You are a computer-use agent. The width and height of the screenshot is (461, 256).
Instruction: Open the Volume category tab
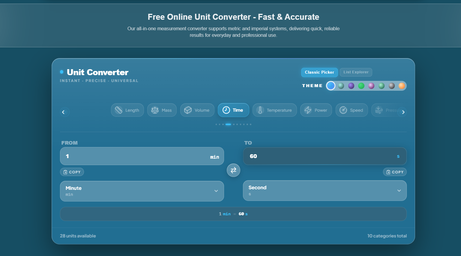pyautogui.click(x=197, y=110)
